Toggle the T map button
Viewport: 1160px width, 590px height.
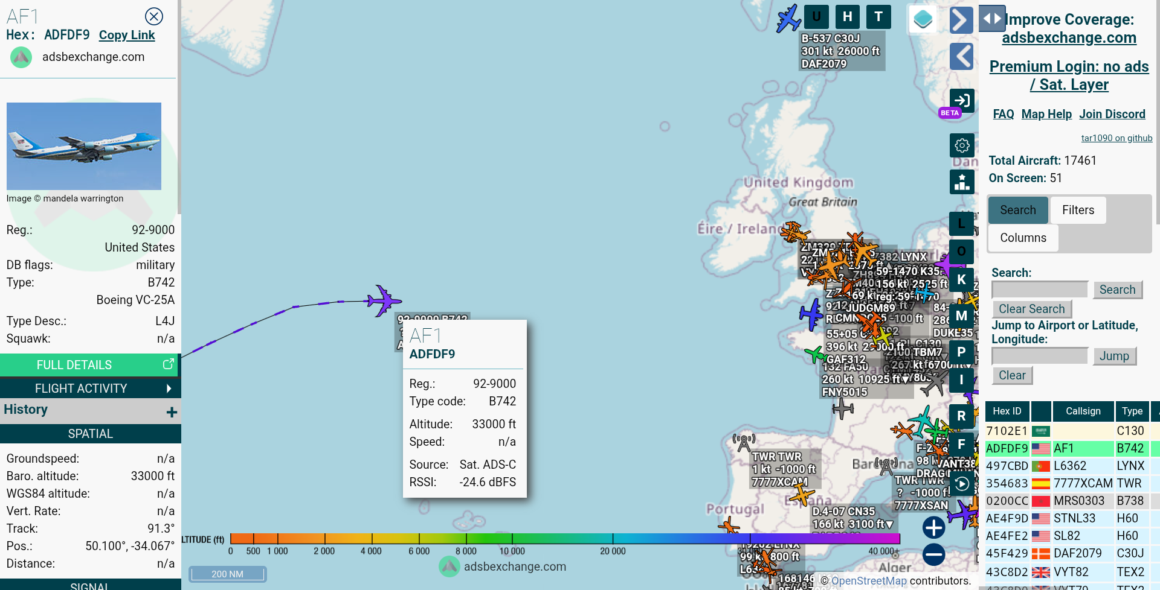coord(878,17)
